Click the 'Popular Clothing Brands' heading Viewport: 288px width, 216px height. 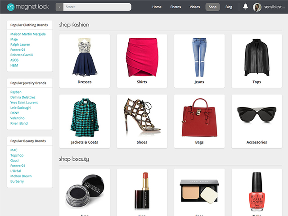point(29,25)
